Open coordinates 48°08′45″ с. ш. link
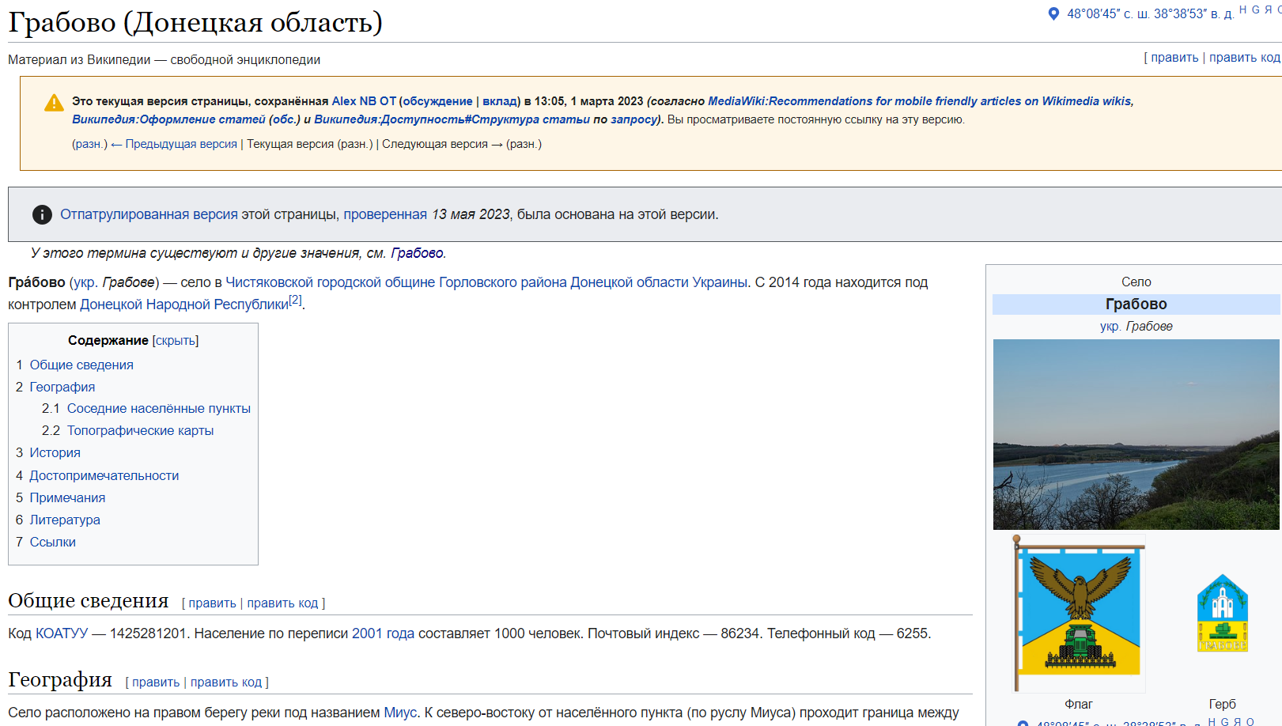 [x=1150, y=13]
